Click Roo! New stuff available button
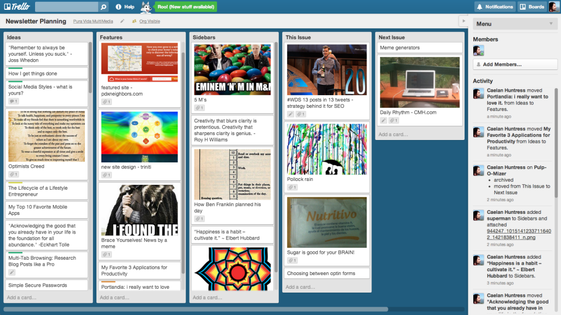Image resolution: width=561 pixels, height=315 pixels. pos(186,7)
